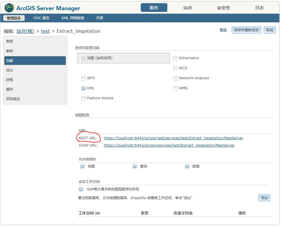This screenshot has width=282, height=227.
Task: Uncheck the KML capability checkbox
Action: (83, 89)
